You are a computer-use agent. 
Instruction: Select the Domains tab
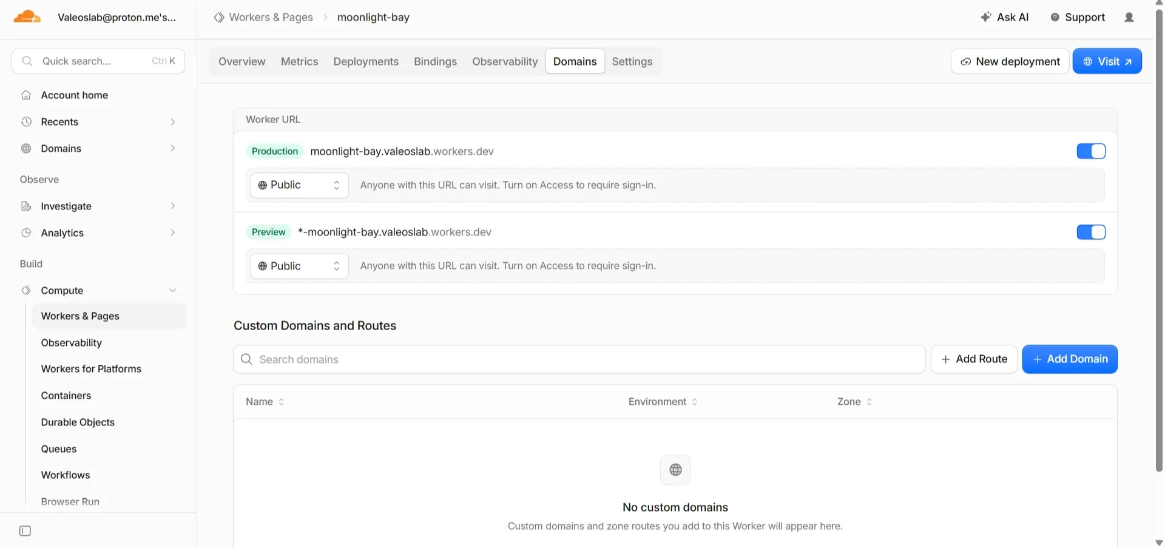coord(575,61)
